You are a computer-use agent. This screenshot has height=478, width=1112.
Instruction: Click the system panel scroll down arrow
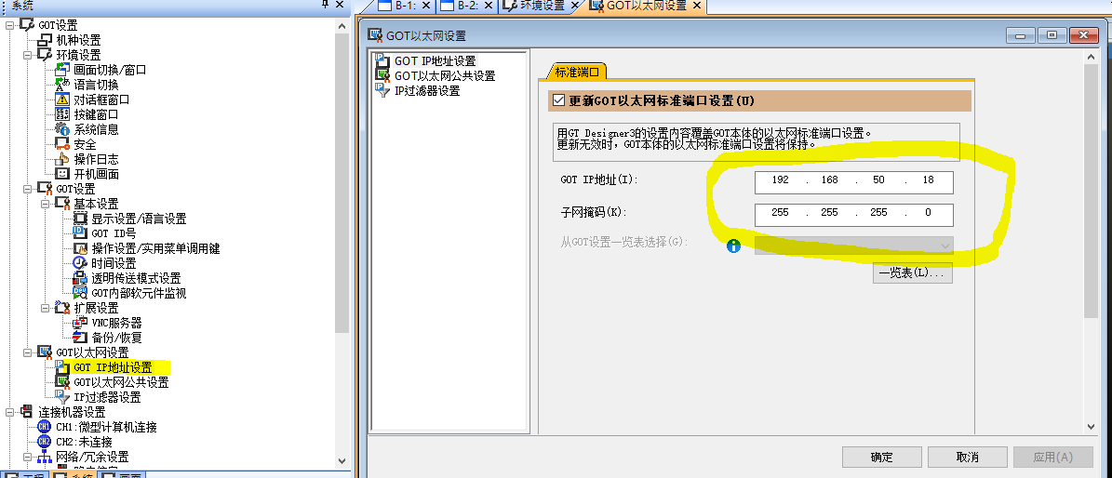click(342, 460)
